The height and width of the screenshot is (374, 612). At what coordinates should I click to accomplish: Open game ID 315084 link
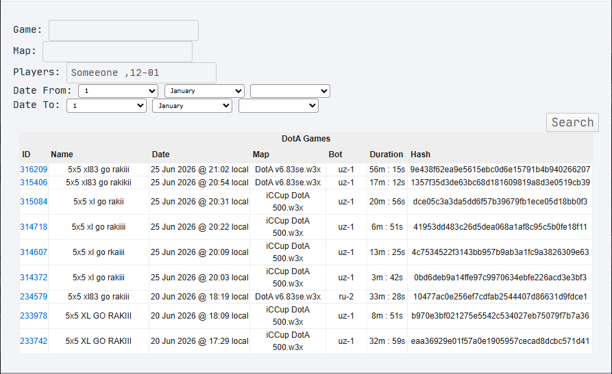tap(34, 202)
